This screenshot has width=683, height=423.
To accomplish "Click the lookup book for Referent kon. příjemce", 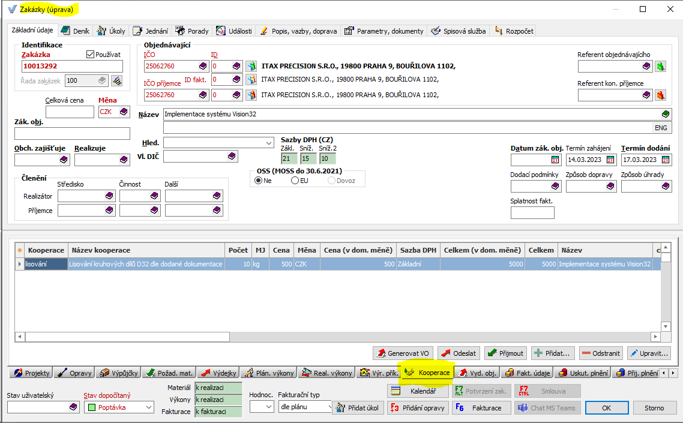I will tap(646, 95).
